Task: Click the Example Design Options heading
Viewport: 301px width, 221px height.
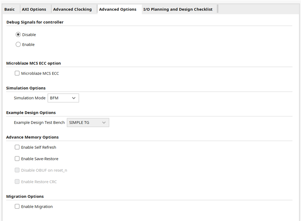Action: click(31, 113)
